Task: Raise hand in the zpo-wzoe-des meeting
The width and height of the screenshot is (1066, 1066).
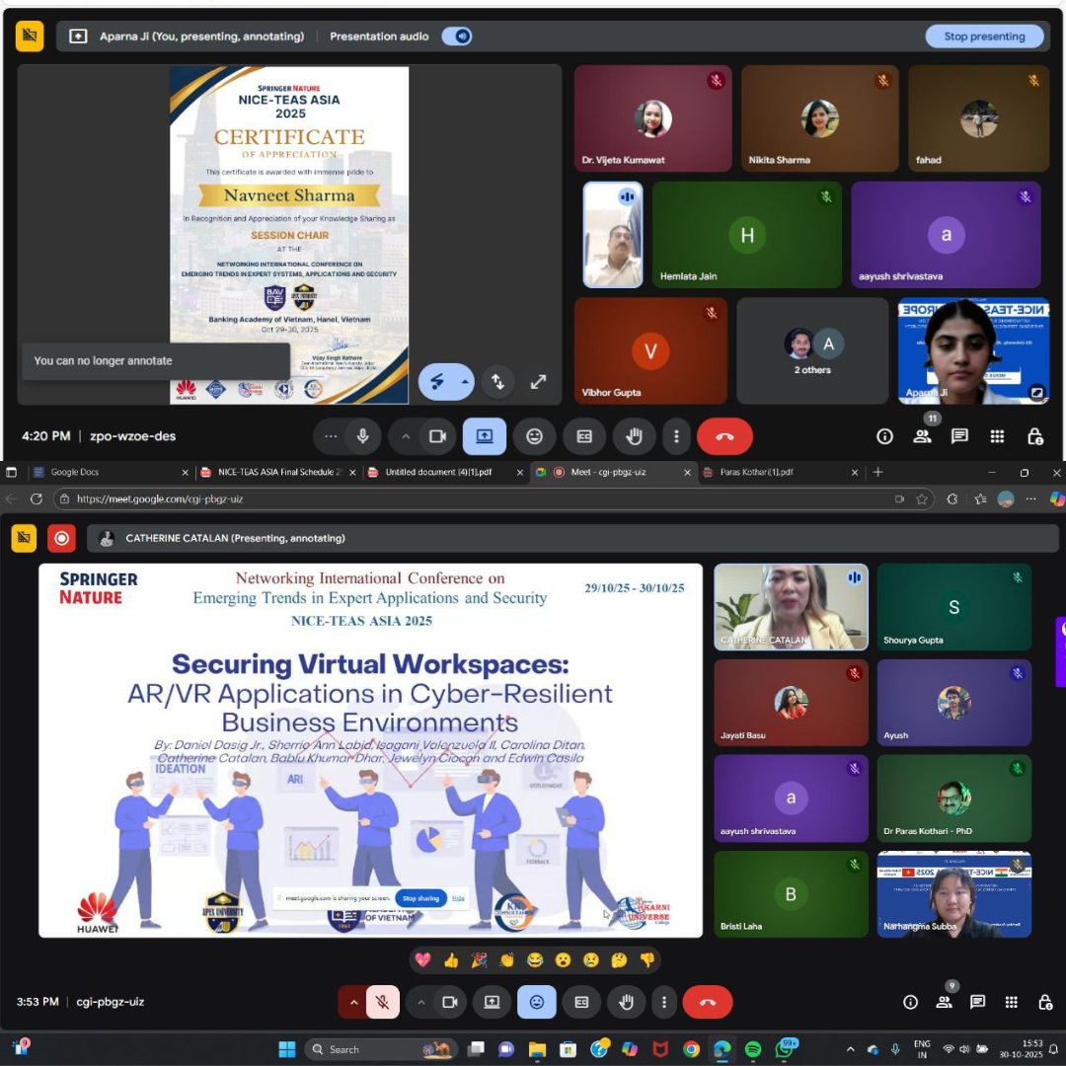Action: click(634, 436)
